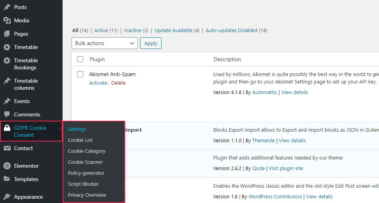View details for Akismet version 4.1.8
The image size is (379, 203).
coord(295,92)
